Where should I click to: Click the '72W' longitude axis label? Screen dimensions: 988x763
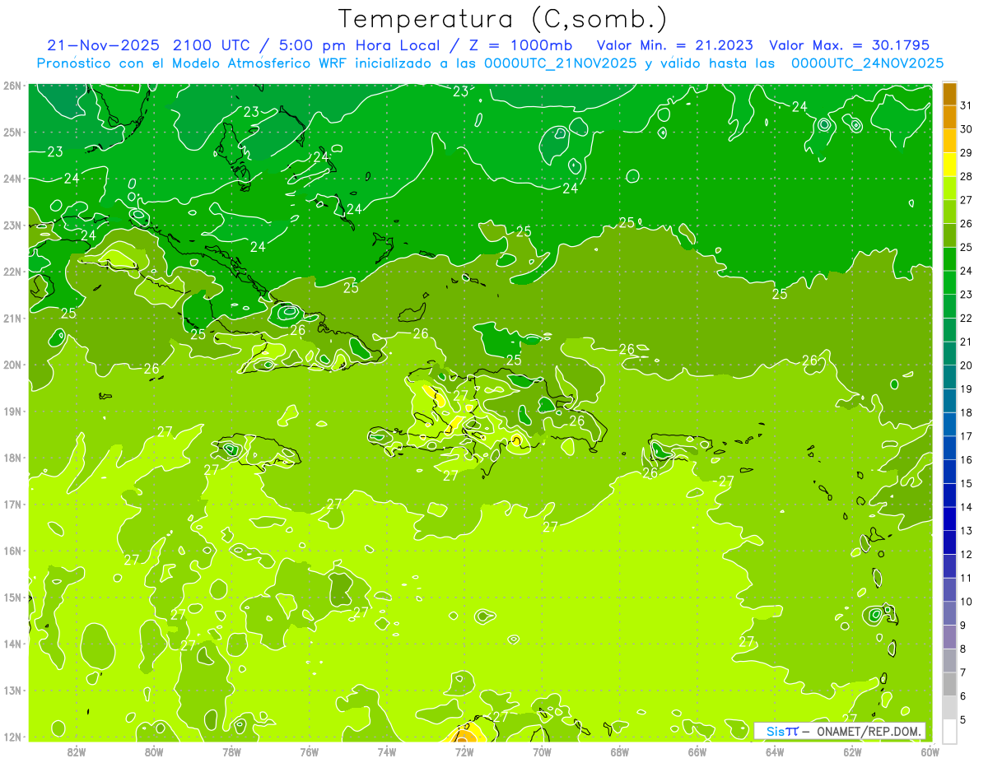tap(464, 751)
